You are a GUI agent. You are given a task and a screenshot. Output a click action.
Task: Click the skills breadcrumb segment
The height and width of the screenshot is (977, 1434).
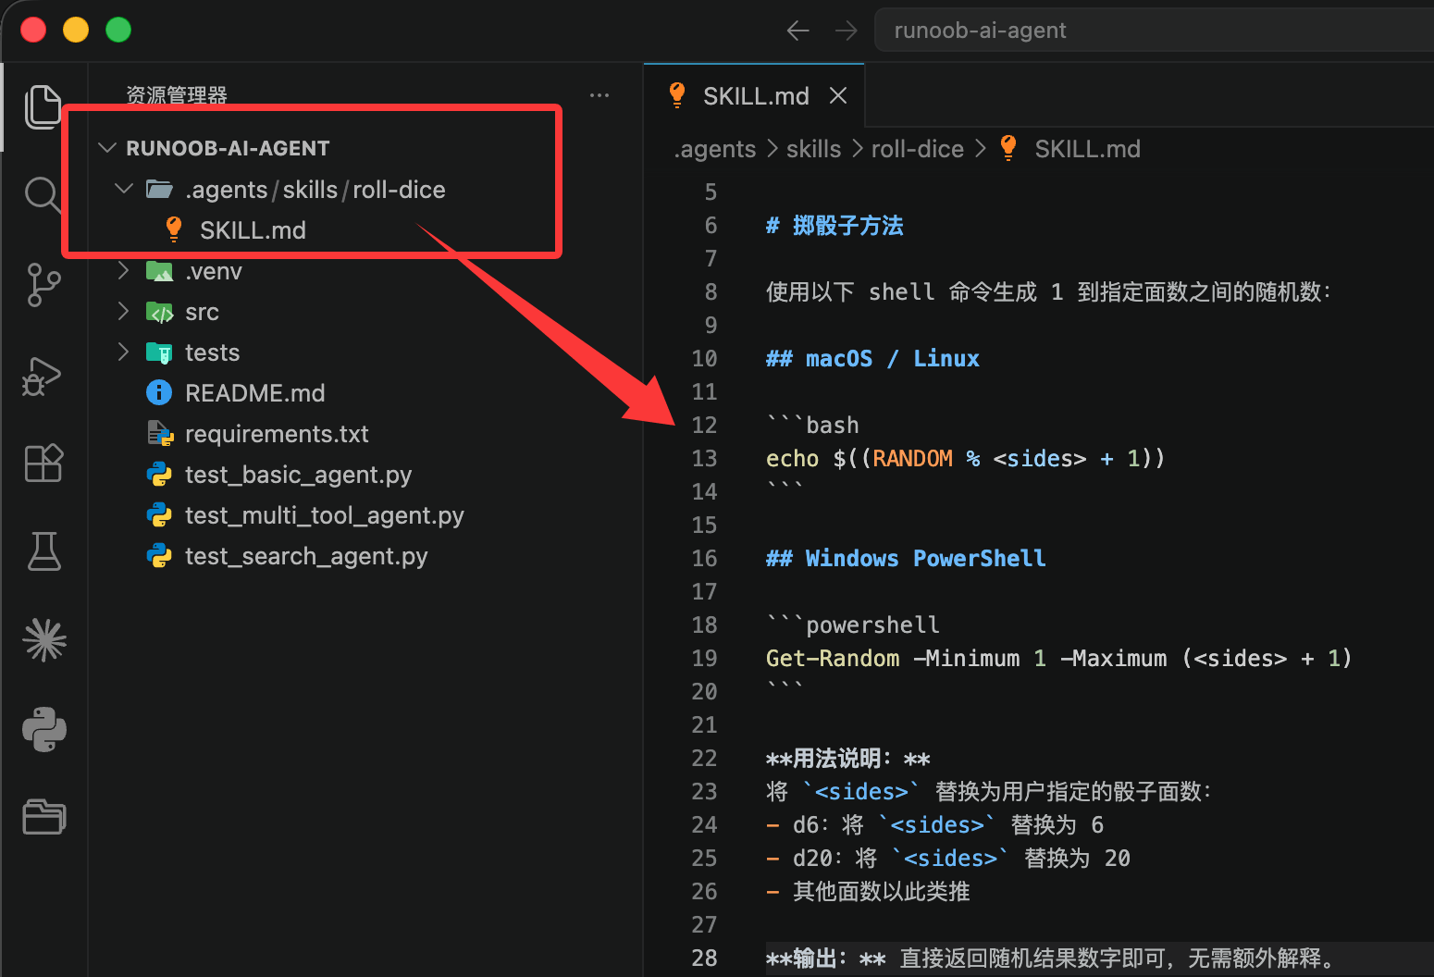tap(813, 149)
